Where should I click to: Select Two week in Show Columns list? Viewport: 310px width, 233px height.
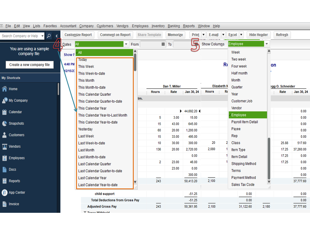pyautogui.click(x=238, y=59)
